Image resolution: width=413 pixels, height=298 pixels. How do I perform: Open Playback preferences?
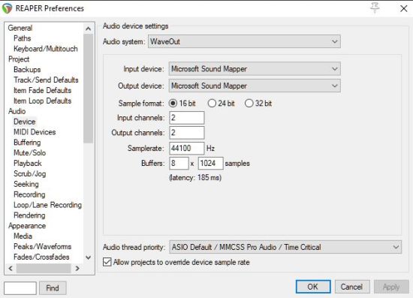[28, 163]
